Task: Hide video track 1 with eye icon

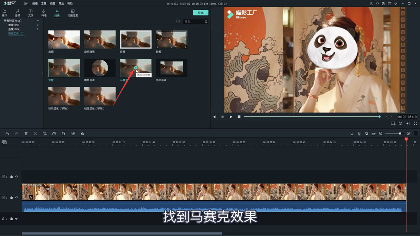Action: (x=17, y=198)
